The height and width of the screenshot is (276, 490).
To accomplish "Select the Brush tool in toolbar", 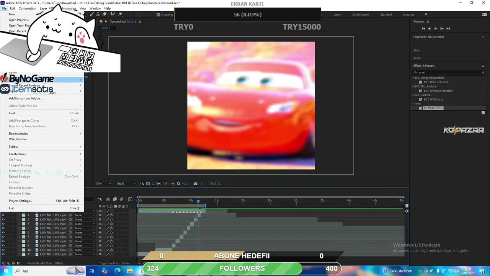I will click(92, 15).
